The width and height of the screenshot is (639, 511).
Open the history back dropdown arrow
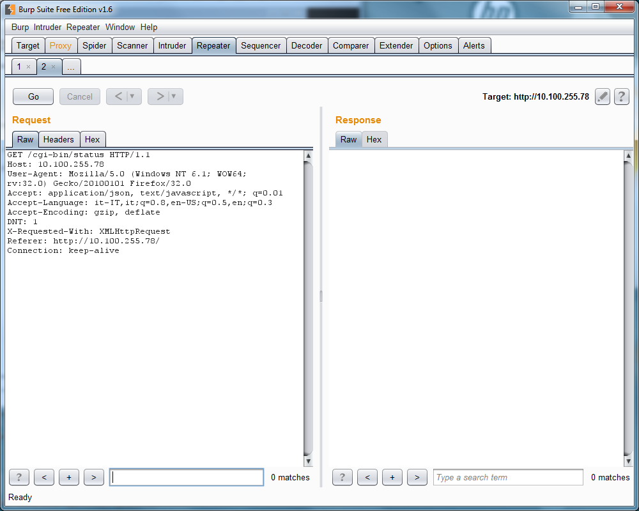tap(132, 96)
